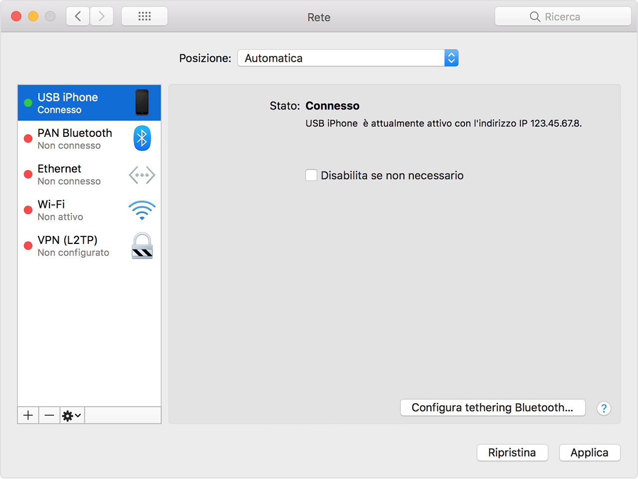This screenshot has width=638, height=479.
Task: Open help with the question mark button
Action: pyautogui.click(x=604, y=408)
